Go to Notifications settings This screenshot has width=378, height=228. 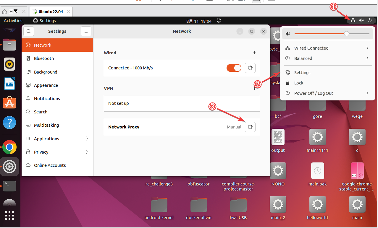tap(57, 99)
